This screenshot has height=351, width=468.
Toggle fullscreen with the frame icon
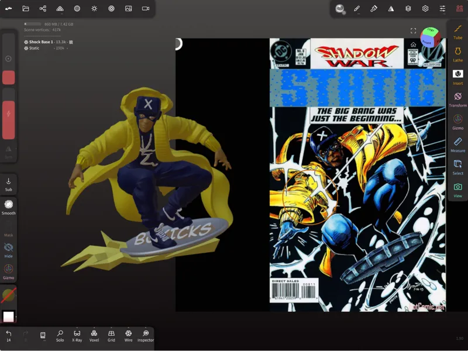tap(414, 30)
